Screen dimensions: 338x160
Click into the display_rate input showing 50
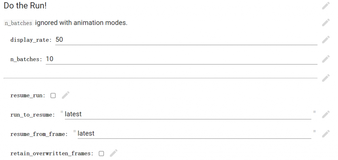186,40
